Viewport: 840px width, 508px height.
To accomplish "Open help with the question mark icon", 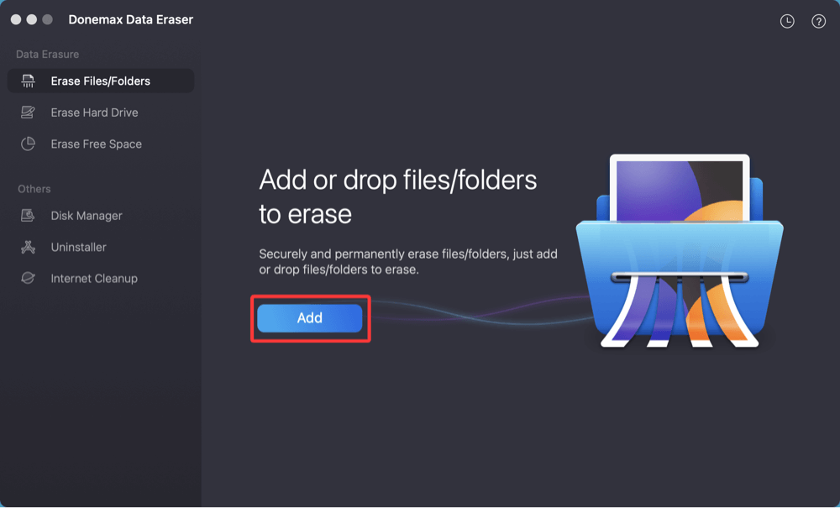I will click(x=818, y=22).
